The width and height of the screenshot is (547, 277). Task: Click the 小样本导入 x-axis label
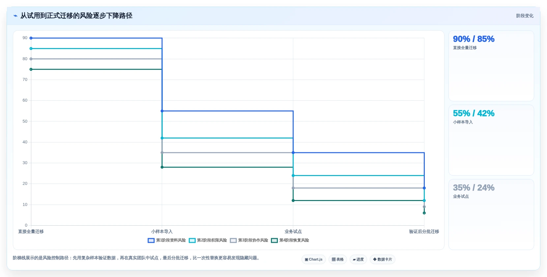tap(162, 232)
